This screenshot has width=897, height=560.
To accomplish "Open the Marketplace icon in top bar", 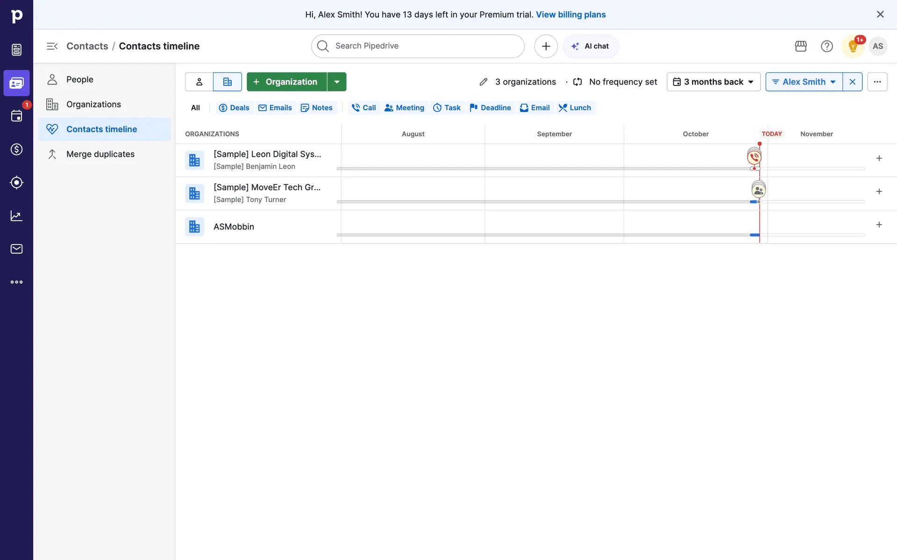I will (x=801, y=46).
